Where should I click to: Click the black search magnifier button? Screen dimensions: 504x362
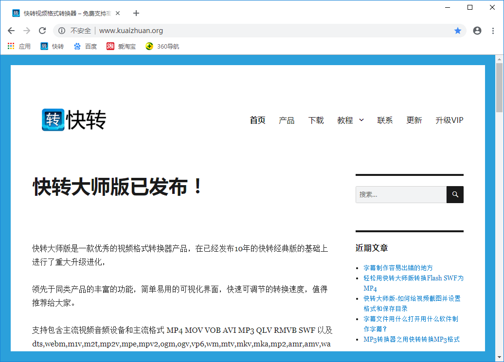click(x=455, y=194)
